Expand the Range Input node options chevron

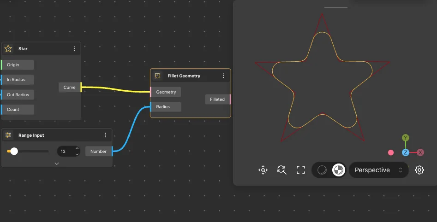(57, 163)
